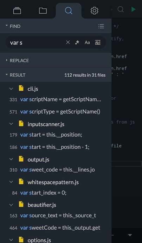
Task: Open the files stack icon tab
Action: click(x=17, y=11)
